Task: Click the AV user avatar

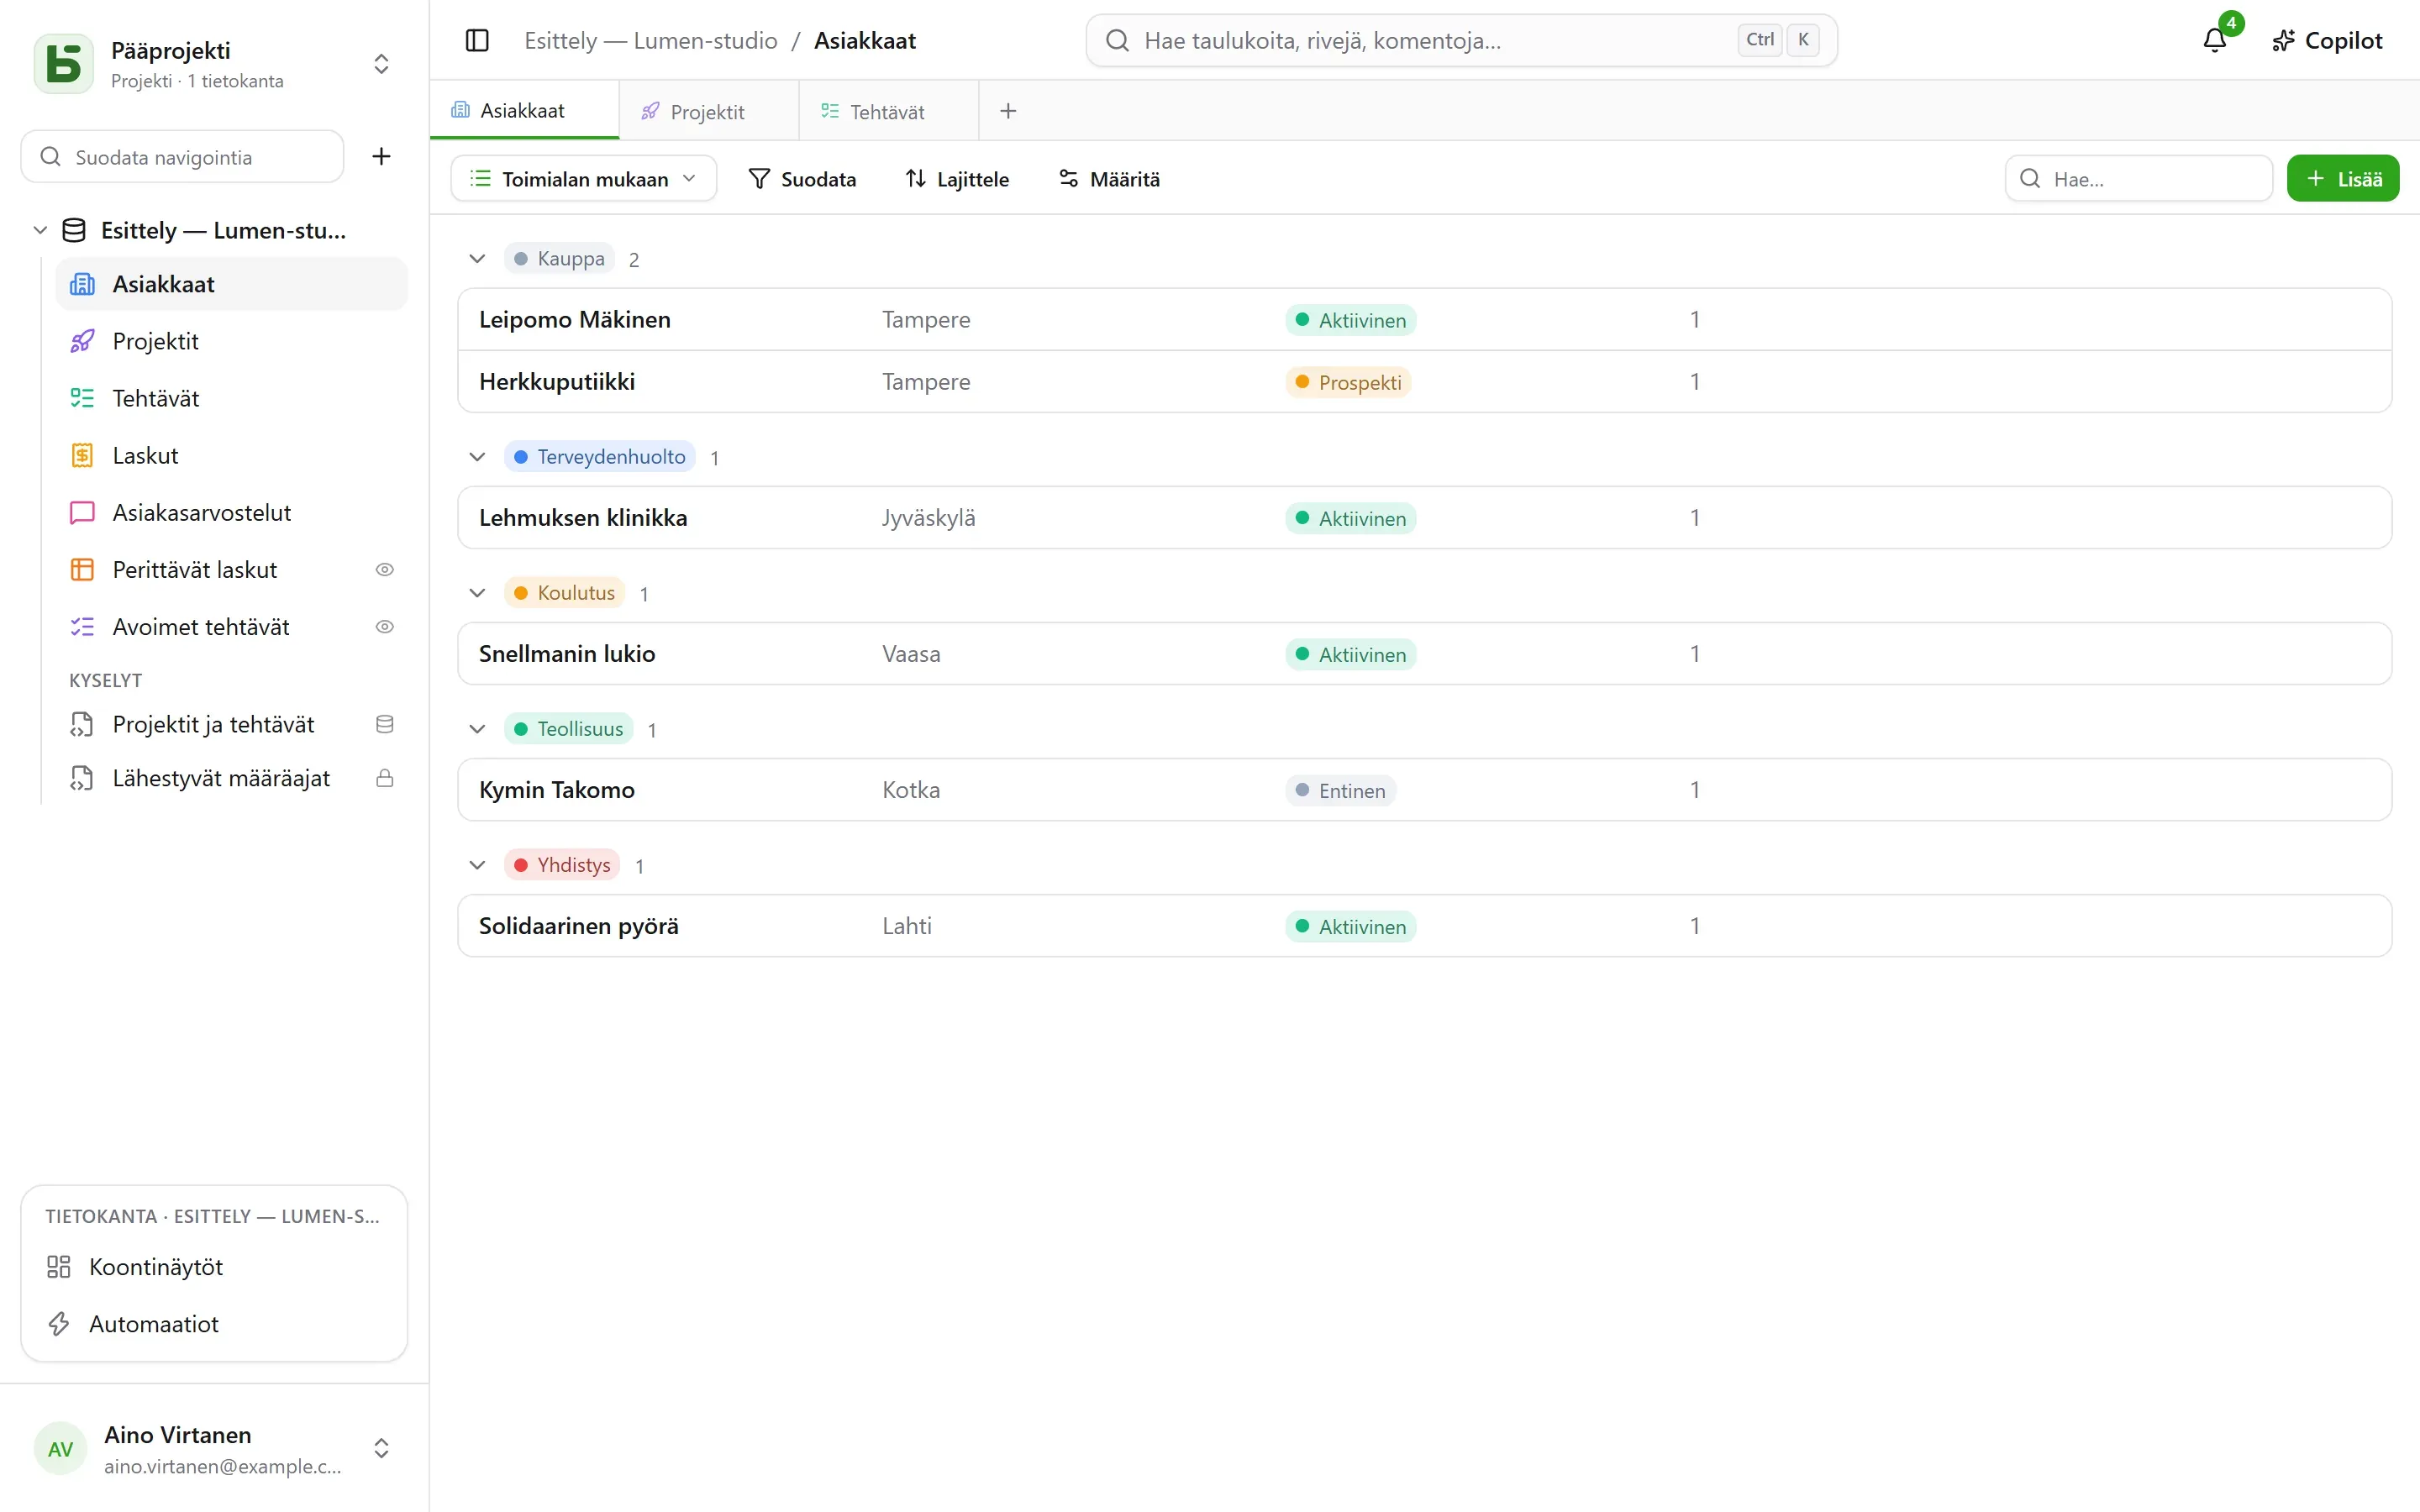Action: click(61, 1448)
